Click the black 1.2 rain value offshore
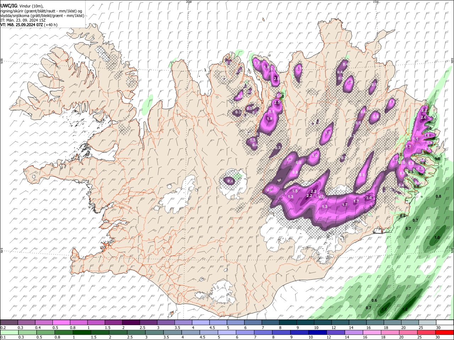The width and height of the screenshot is (454, 340). [405, 309]
